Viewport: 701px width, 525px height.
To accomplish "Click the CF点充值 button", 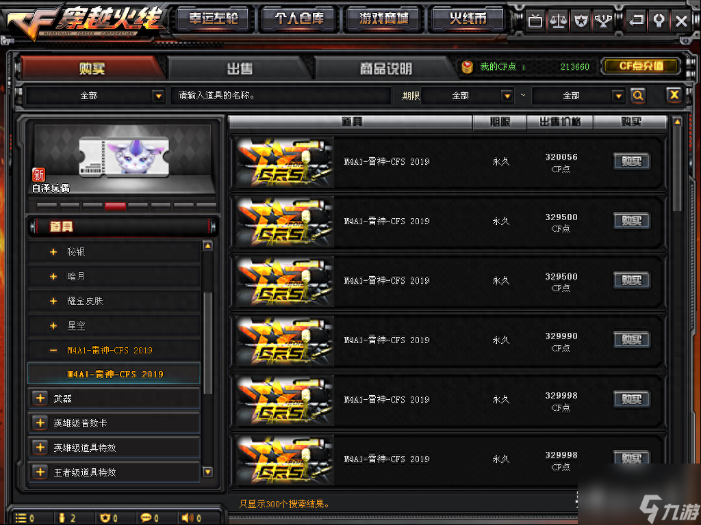I will coord(641,66).
